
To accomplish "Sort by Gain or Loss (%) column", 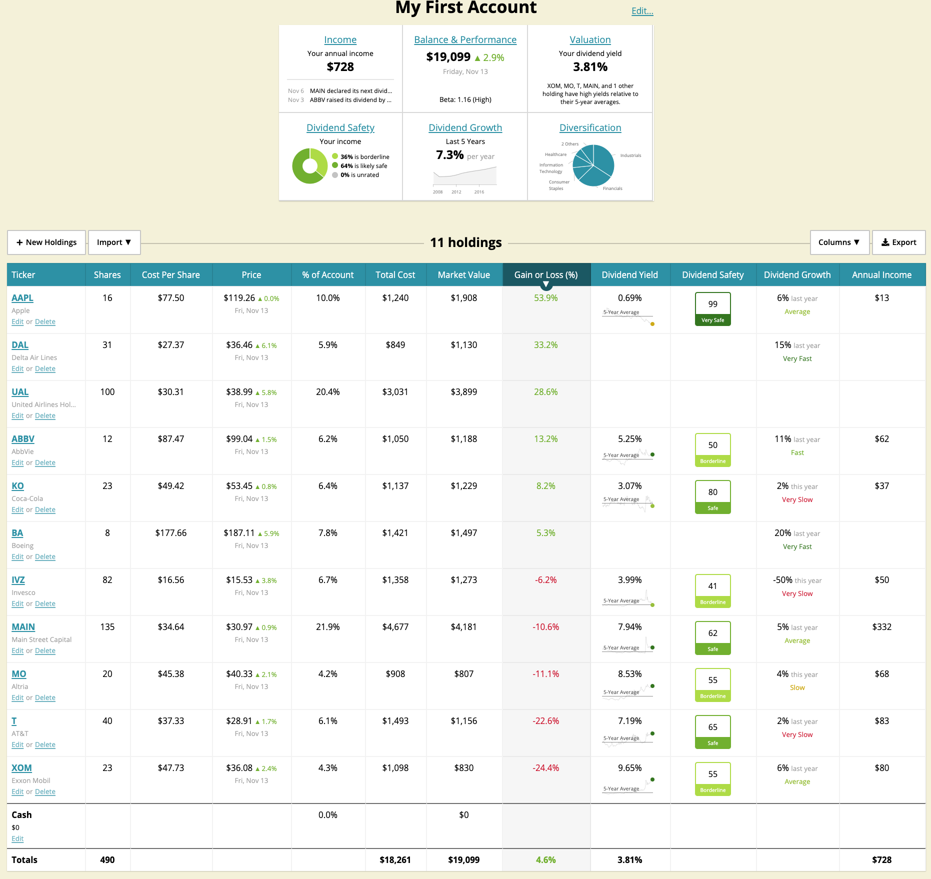I will coord(546,275).
